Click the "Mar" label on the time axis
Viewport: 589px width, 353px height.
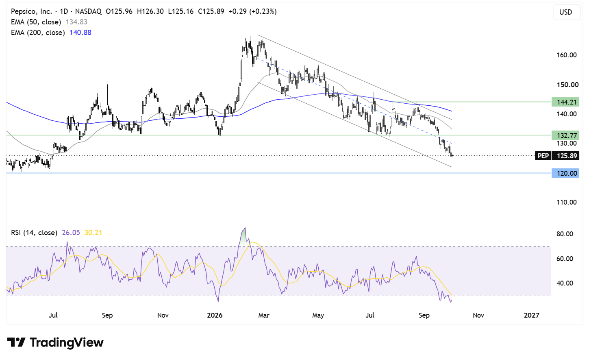tap(264, 315)
